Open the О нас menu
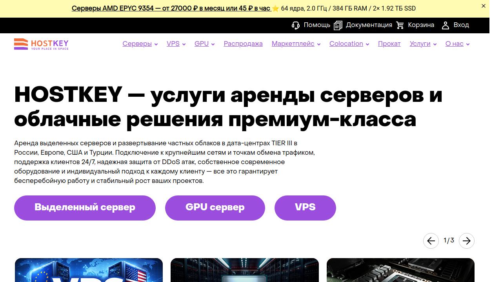The image size is (502, 282). pos(454,44)
